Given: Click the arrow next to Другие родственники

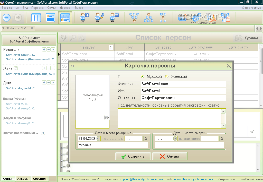Looking at the screenshot, I should click(x=43, y=133).
